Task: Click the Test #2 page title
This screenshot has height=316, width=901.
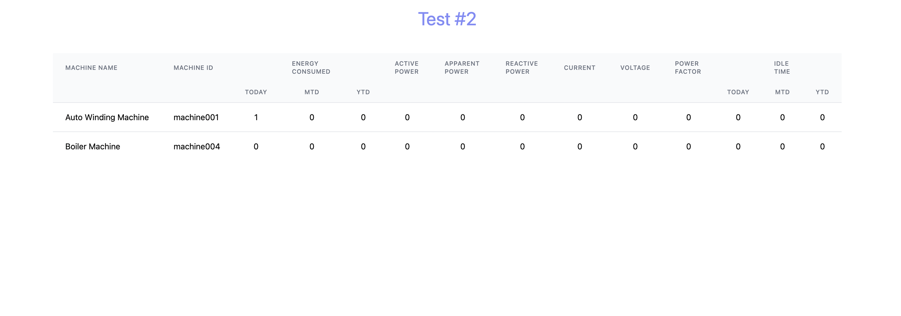Action: tap(447, 19)
